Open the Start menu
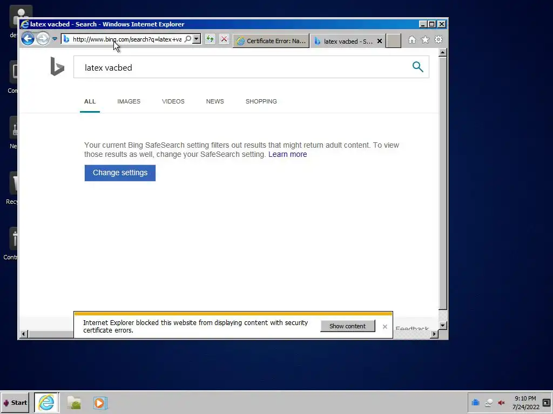 point(15,403)
